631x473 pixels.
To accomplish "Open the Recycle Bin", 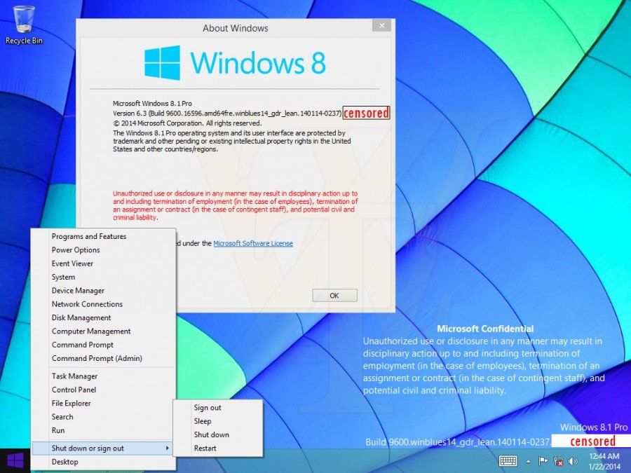I will pyautogui.click(x=23, y=21).
